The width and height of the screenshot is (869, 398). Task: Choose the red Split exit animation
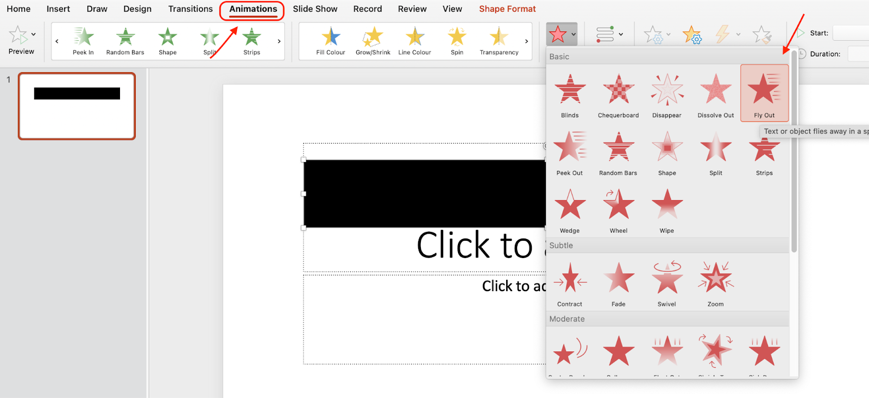(715, 153)
